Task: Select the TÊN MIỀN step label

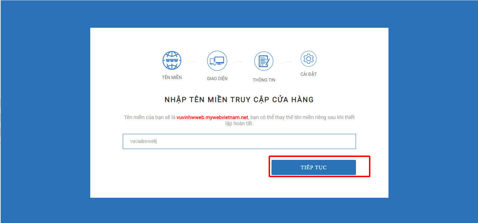Action: point(172,78)
